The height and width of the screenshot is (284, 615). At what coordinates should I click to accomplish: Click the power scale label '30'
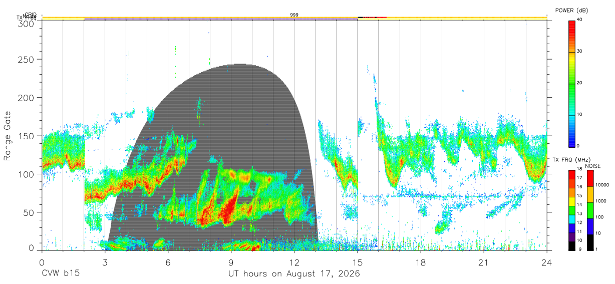pos(580,52)
